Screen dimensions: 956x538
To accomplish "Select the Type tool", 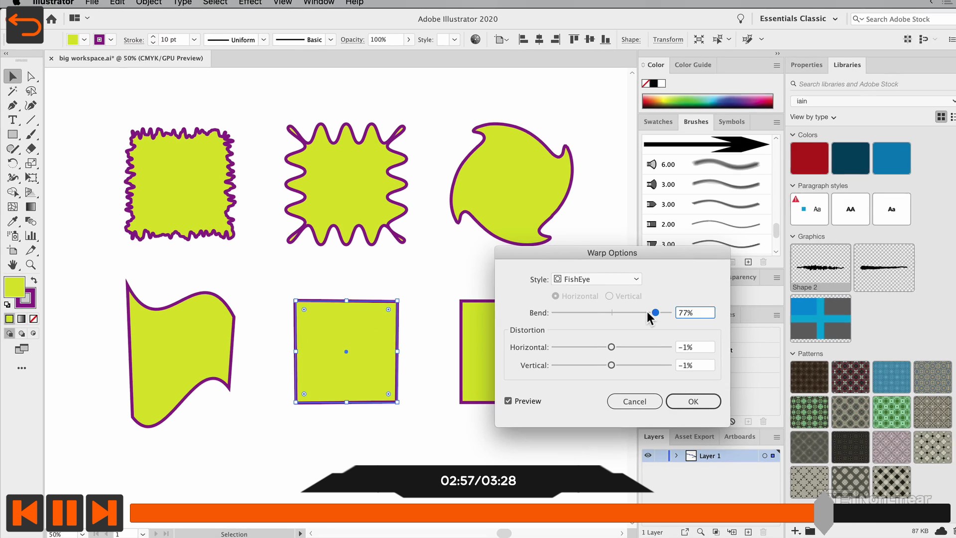I will click(12, 120).
